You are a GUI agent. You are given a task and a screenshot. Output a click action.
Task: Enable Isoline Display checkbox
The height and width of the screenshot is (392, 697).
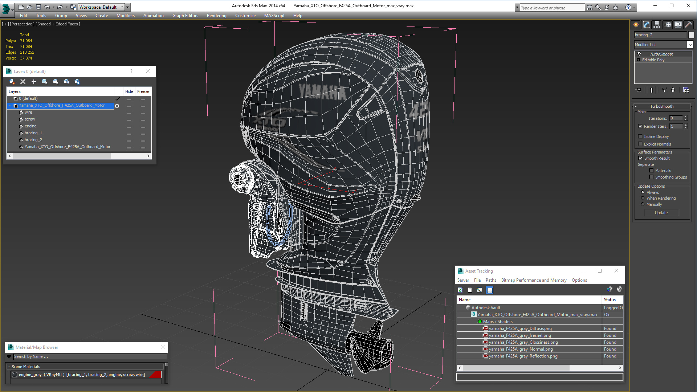(x=640, y=136)
